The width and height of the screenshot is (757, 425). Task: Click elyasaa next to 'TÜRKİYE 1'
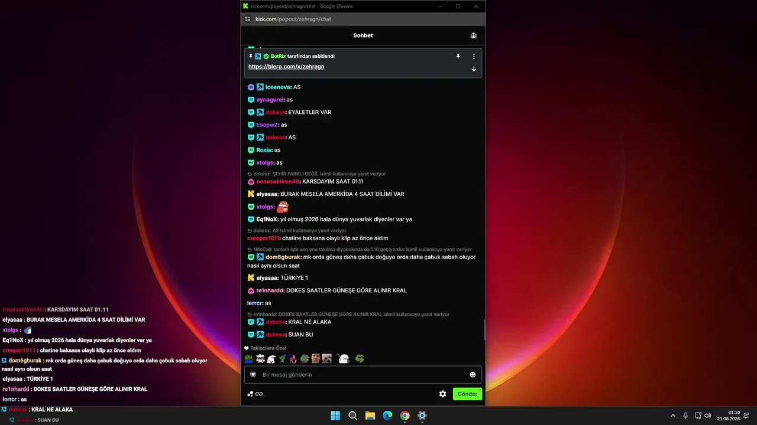267,277
